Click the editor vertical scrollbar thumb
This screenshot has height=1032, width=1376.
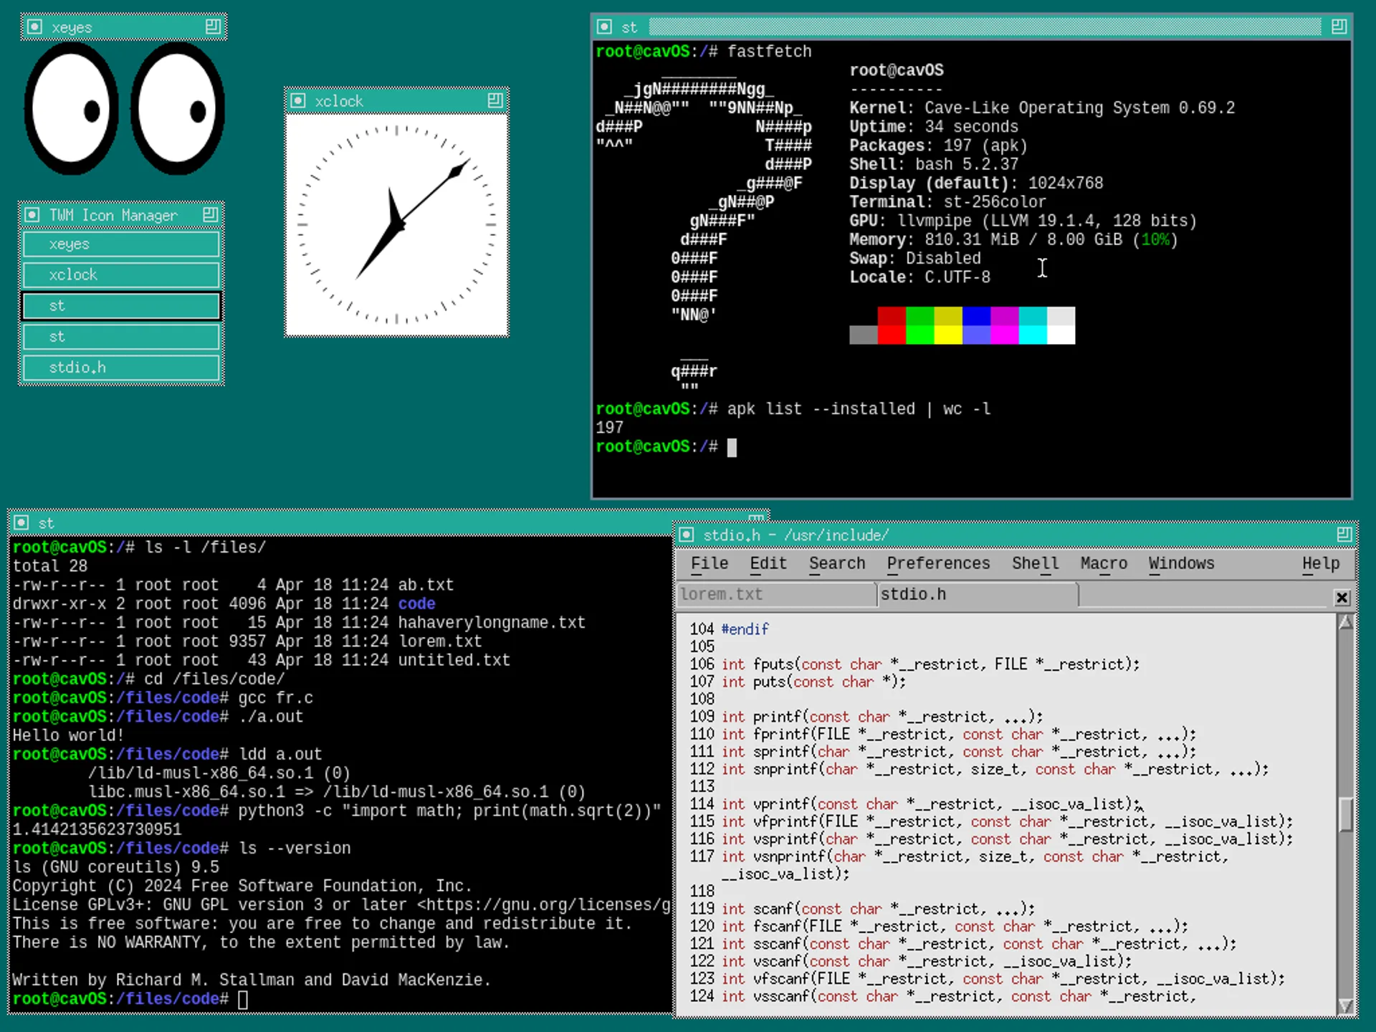click(1346, 815)
